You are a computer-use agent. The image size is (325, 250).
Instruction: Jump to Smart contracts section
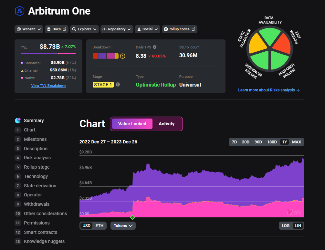(x=40, y=232)
